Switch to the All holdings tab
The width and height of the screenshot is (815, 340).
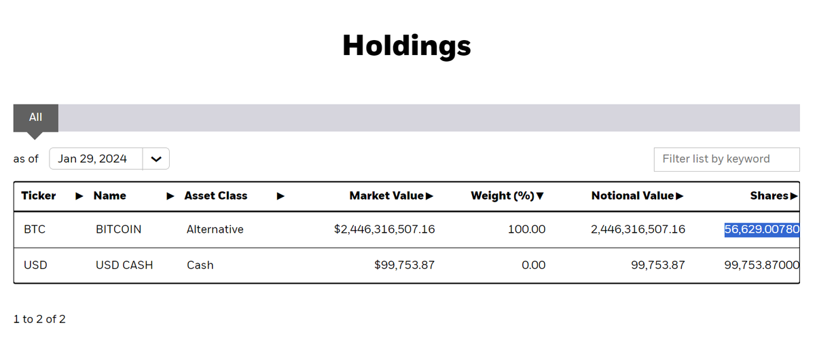[x=35, y=117]
